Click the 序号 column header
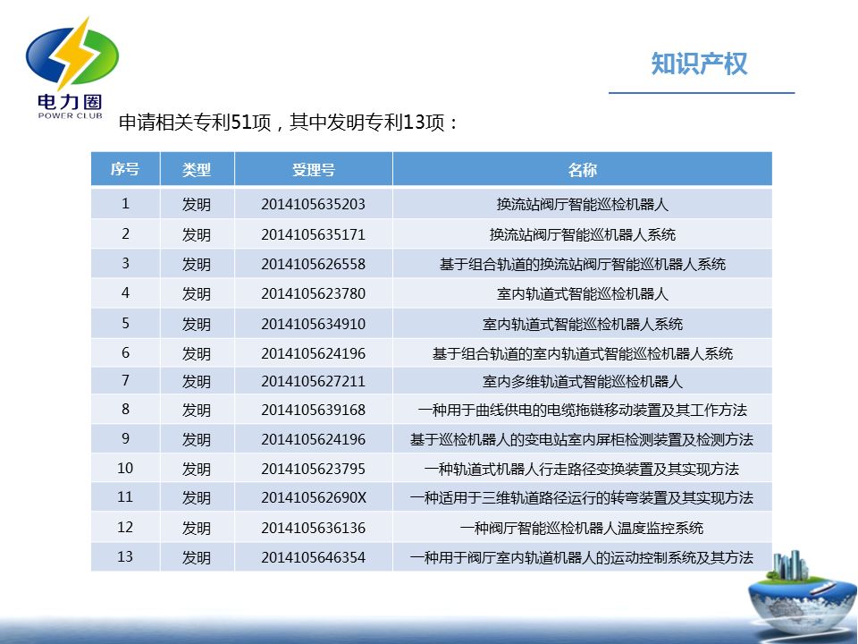 [x=125, y=170]
